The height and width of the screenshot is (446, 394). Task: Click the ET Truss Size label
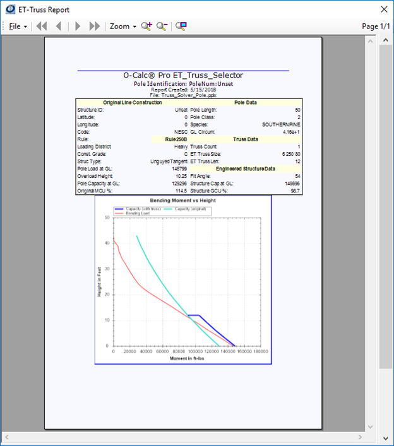tap(206, 154)
